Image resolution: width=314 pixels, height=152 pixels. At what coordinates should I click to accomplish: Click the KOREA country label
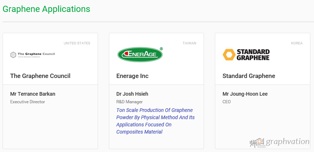click(297, 43)
